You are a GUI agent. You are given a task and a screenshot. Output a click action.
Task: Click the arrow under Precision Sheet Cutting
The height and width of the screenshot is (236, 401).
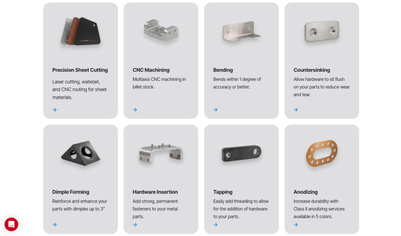[54, 110]
